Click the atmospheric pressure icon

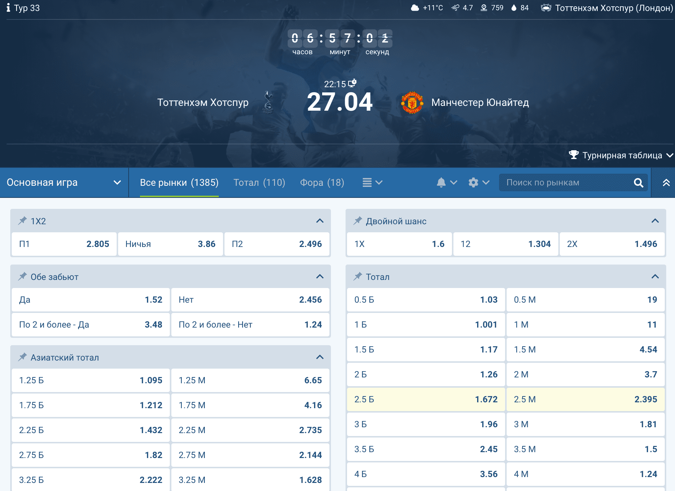click(x=484, y=8)
